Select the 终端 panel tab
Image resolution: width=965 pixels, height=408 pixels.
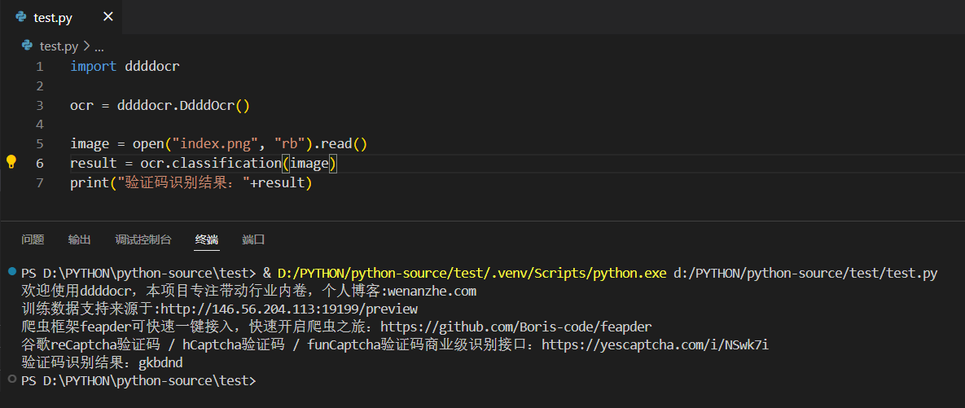tap(207, 239)
